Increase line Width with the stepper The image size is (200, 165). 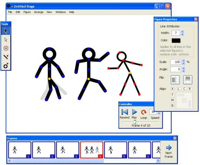pos(182,32)
